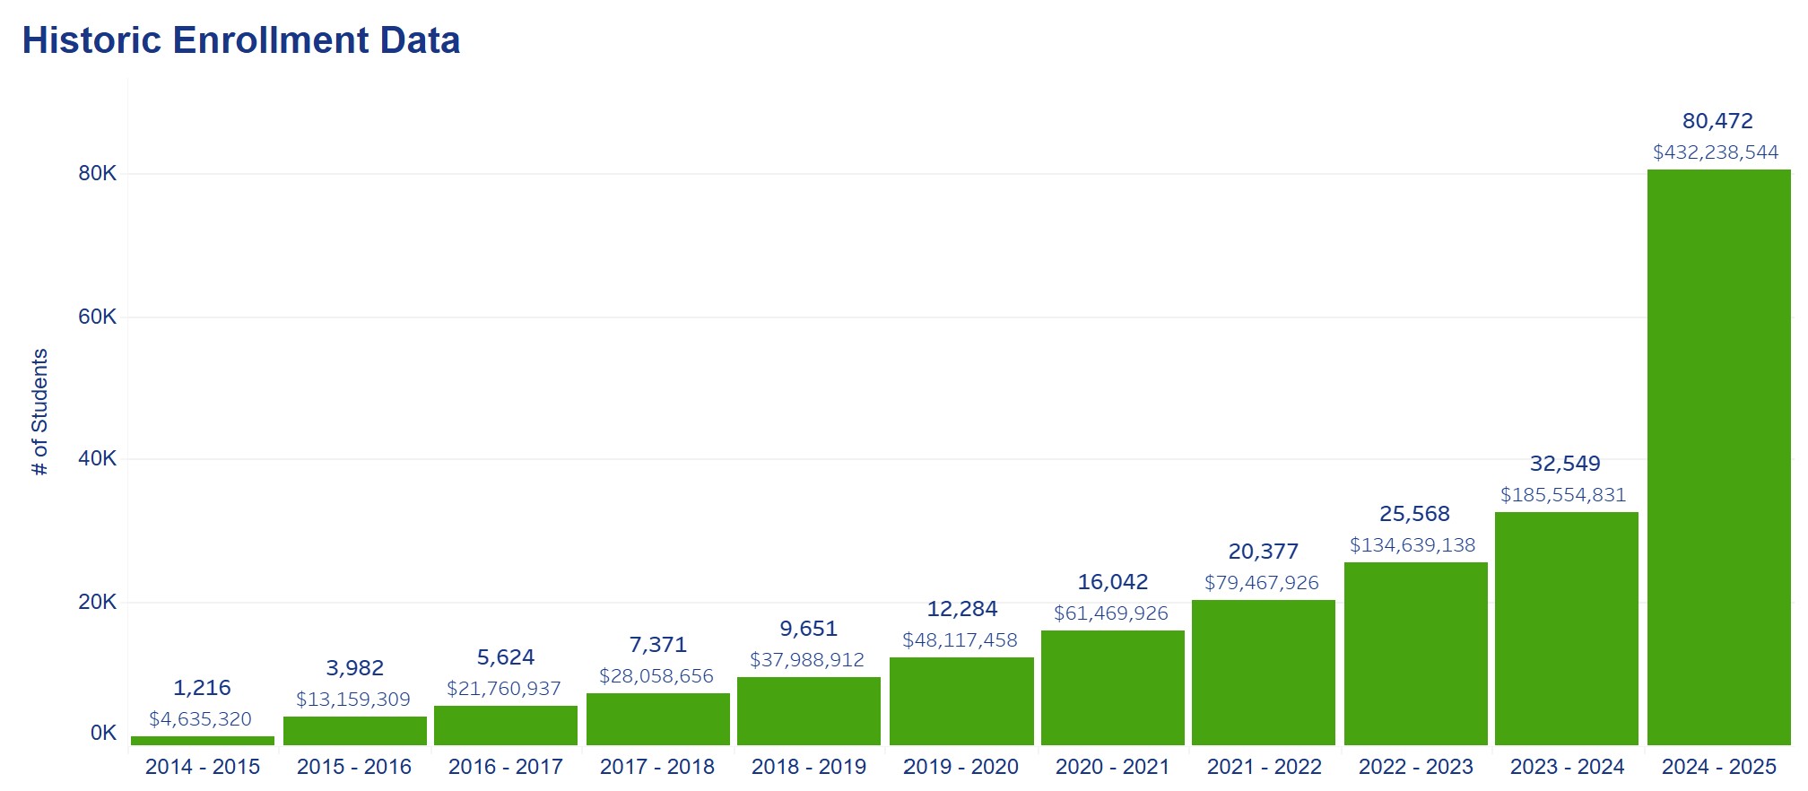Click the 2024 - 2025 x-axis label
The image size is (1808, 791).
1718,767
